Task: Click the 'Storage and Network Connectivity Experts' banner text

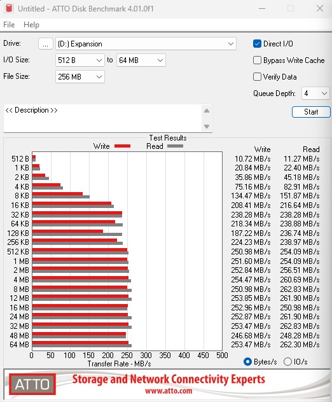Action: click(169, 379)
